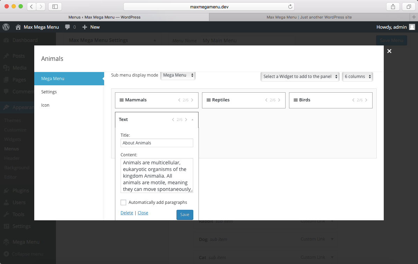The image size is (418, 264).
Task: Click the WordPress logo icon in admin bar
Action: click(x=6, y=27)
